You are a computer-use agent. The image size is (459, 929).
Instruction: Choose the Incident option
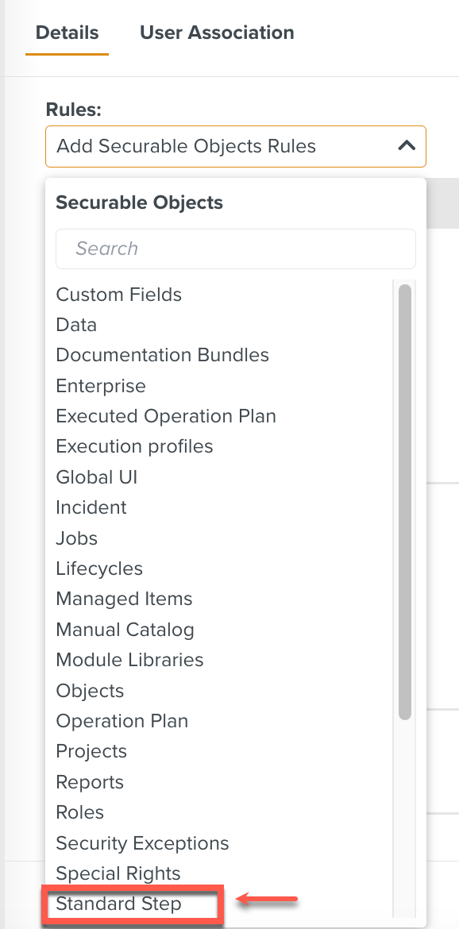(91, 507)
